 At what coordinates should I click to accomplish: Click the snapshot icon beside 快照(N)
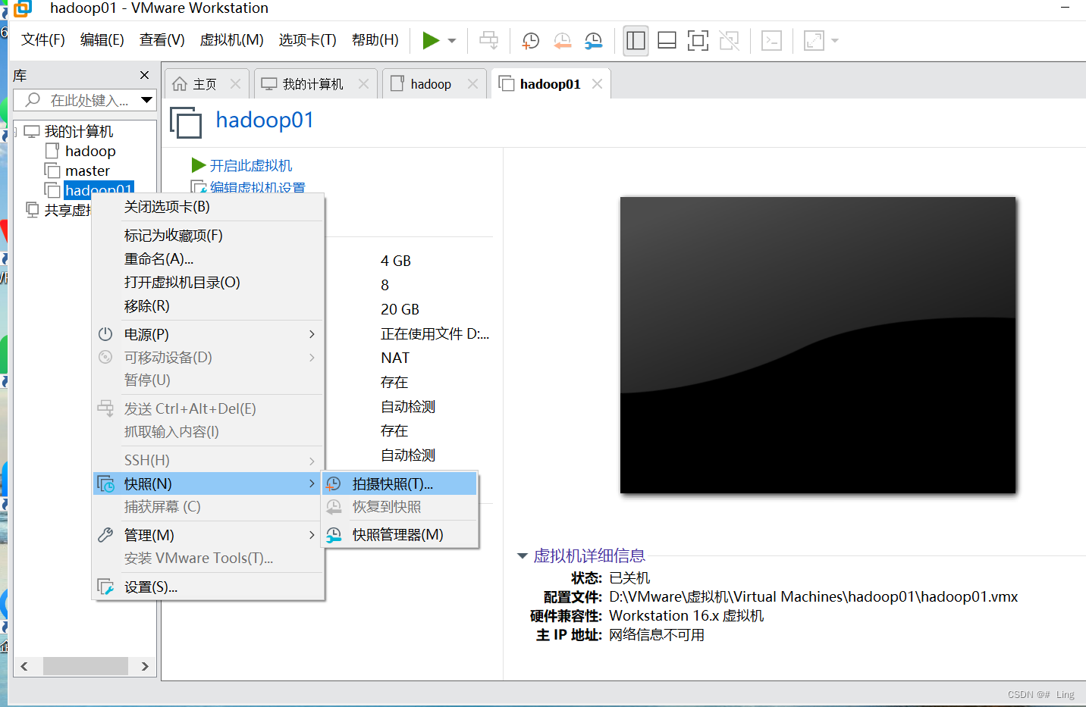click(x=105, y=483)
